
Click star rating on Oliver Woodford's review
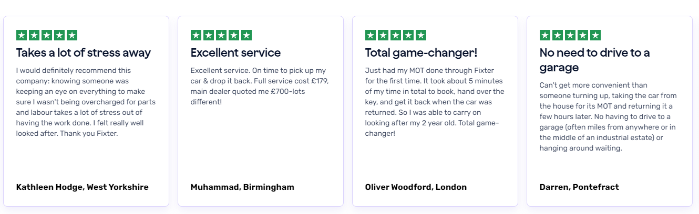[396, 35]
